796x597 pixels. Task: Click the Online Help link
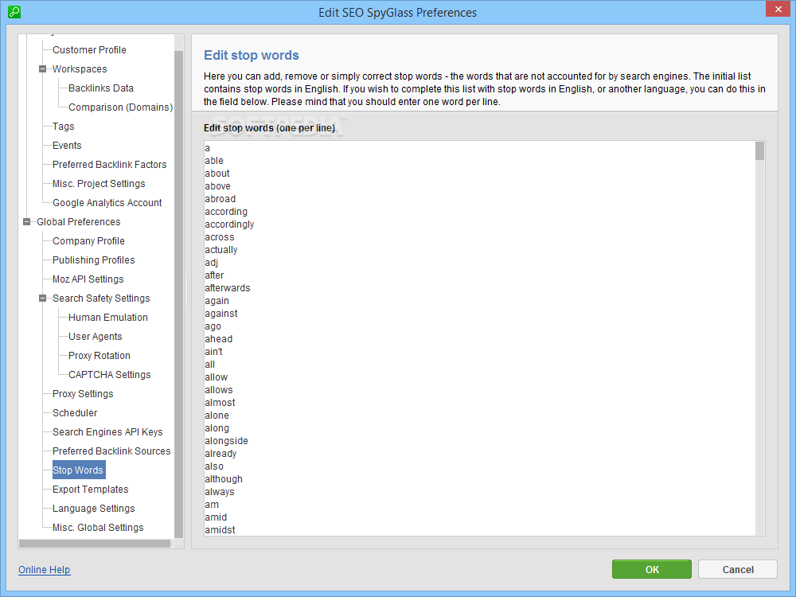pos(44,570)
